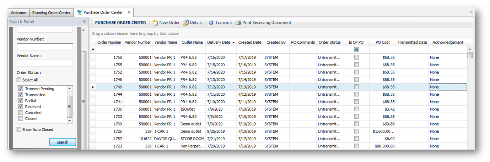Click the New Order toolbar icon

(x=155, y=23)
